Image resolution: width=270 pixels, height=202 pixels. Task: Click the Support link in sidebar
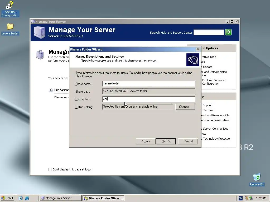(x=207, y=105)
